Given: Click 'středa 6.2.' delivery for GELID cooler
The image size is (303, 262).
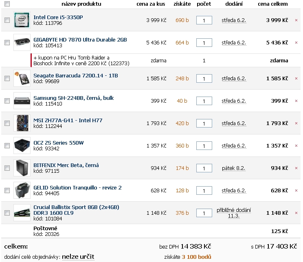Looking at the screenshot, I should pos(234,191).
